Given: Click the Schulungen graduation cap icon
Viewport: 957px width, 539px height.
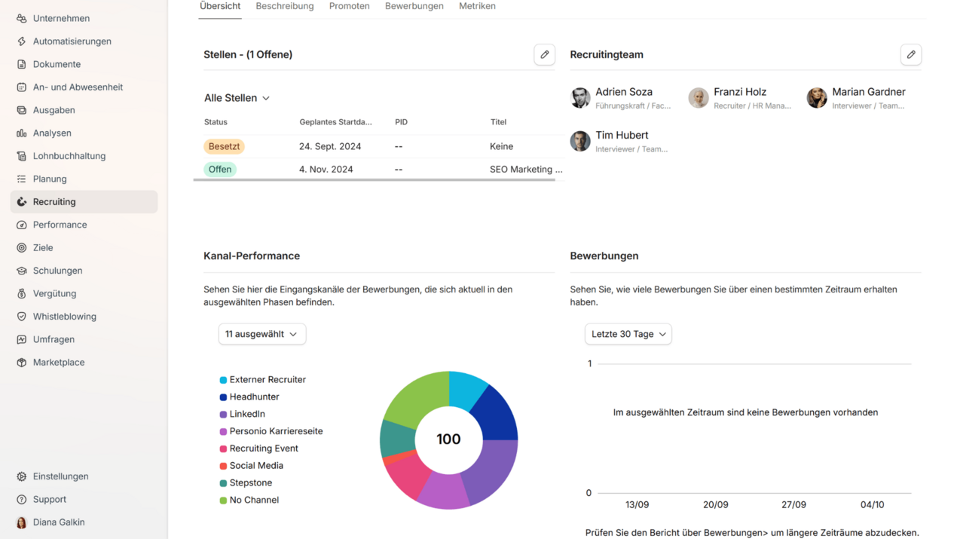Looking at the screenshot, I should [21, 271].
